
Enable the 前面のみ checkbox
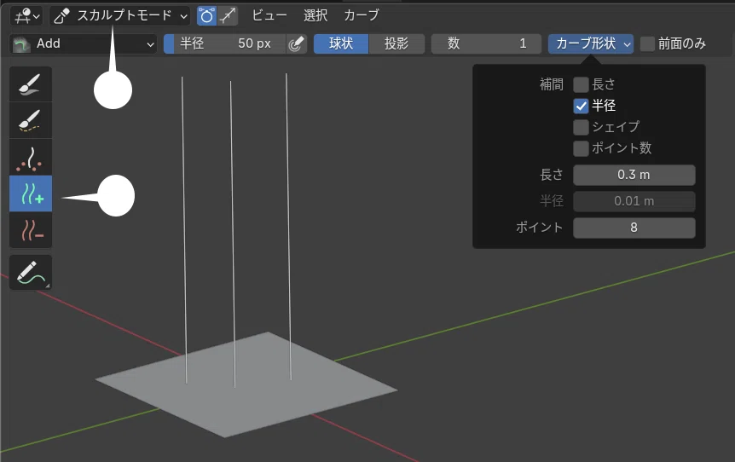tap(647, 44)
